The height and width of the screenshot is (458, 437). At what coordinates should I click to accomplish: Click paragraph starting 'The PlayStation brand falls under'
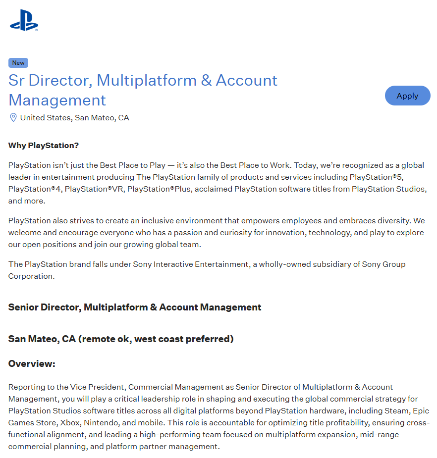(x=207, y=270)
